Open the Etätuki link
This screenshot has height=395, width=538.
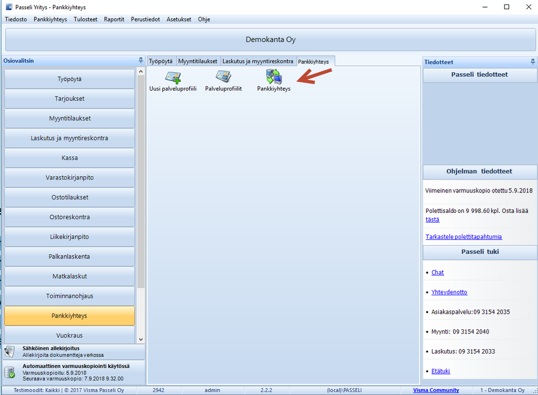tap(440, 371)
